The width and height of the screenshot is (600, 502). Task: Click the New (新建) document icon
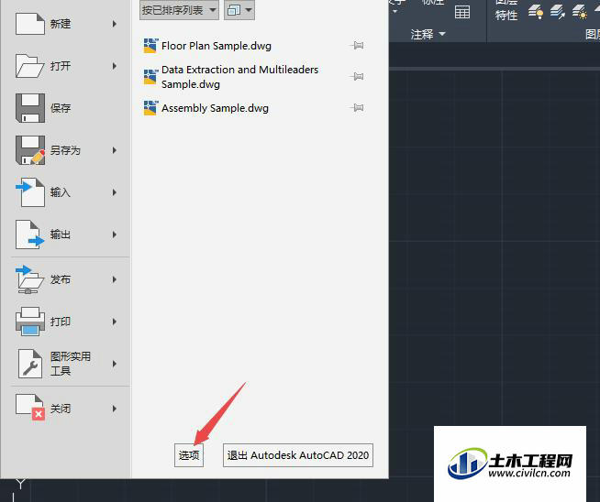pyautogui.click(x=30, y=24)
